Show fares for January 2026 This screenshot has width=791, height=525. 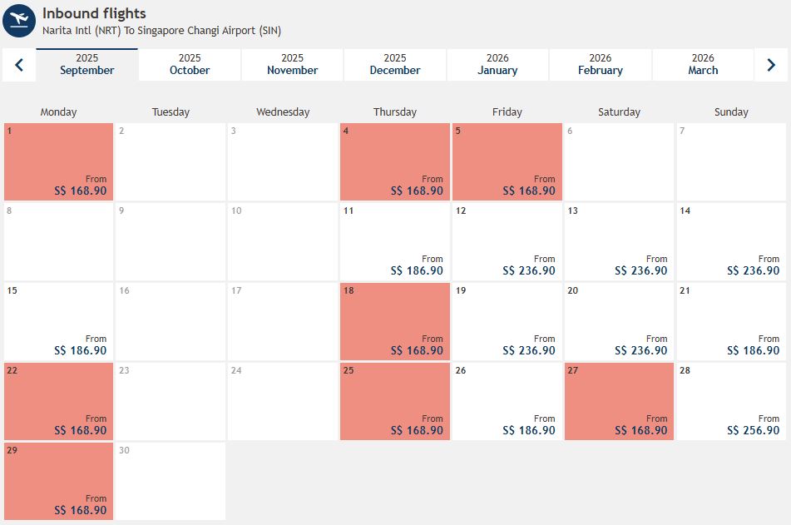click(497, 65)
